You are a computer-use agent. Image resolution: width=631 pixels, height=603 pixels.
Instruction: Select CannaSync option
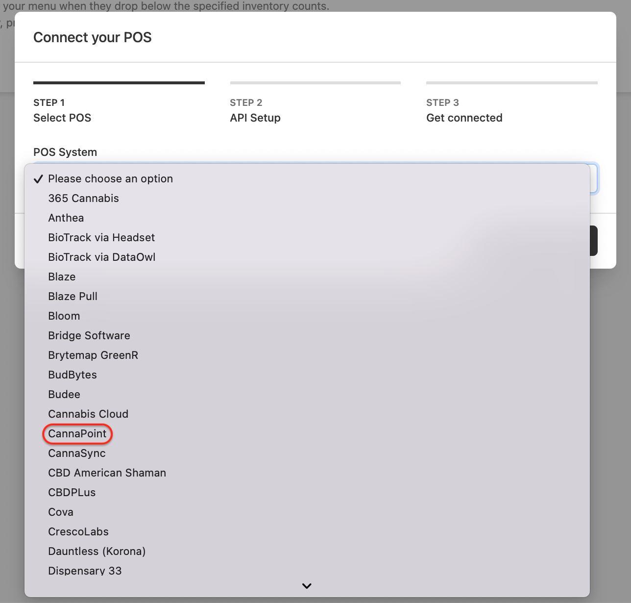click(307, 453)
